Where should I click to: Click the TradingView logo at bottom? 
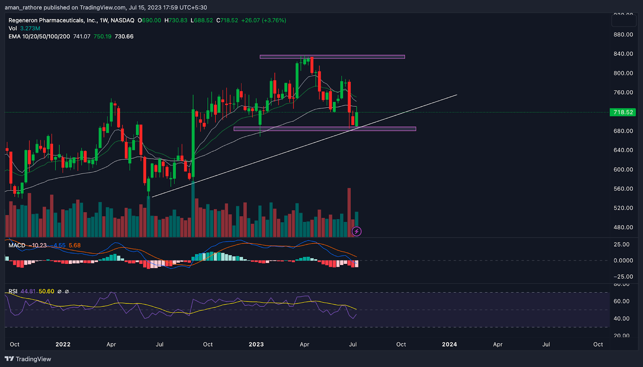pyautogui.click(x=28, y=359)
